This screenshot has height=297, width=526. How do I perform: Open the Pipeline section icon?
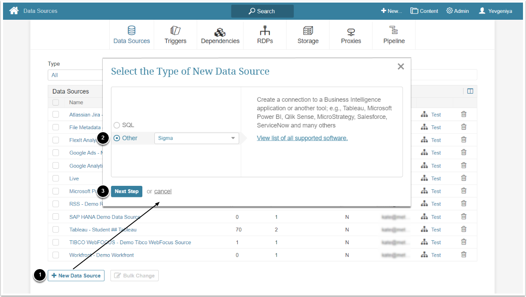tap(394, 31)
